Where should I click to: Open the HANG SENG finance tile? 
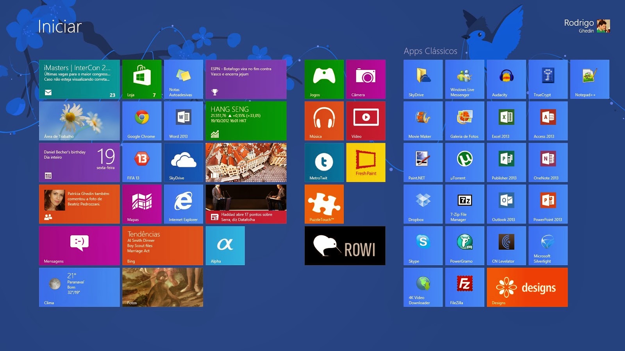point(246,121)
